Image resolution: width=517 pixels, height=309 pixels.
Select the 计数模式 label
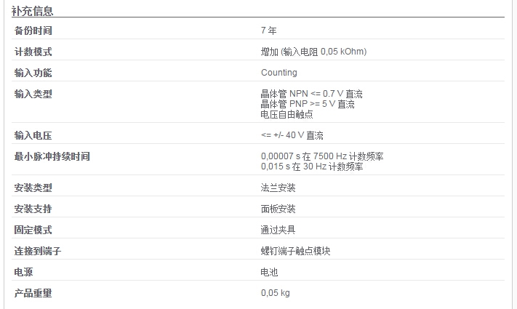tap(33, 52)
